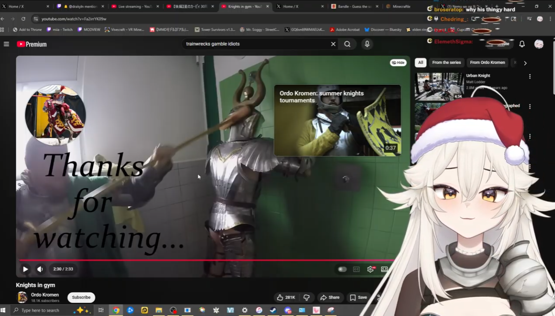Viewport: 555px width, 316px height.
Task: Open the browser apps grid icon
Action: click(2, 29)
